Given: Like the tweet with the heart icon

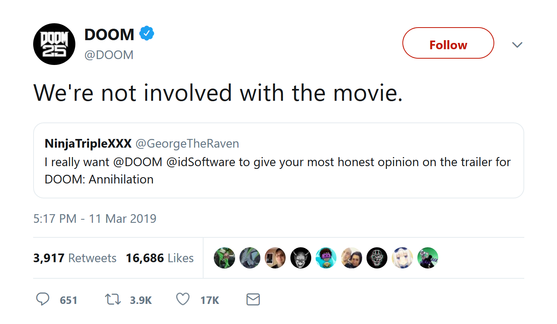Looking at the screenshot, I should pos(183,300).
